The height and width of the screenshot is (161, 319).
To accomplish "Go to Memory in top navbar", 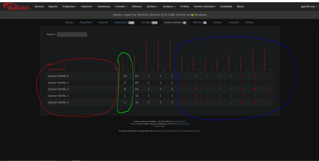I will tap(137, 7).
